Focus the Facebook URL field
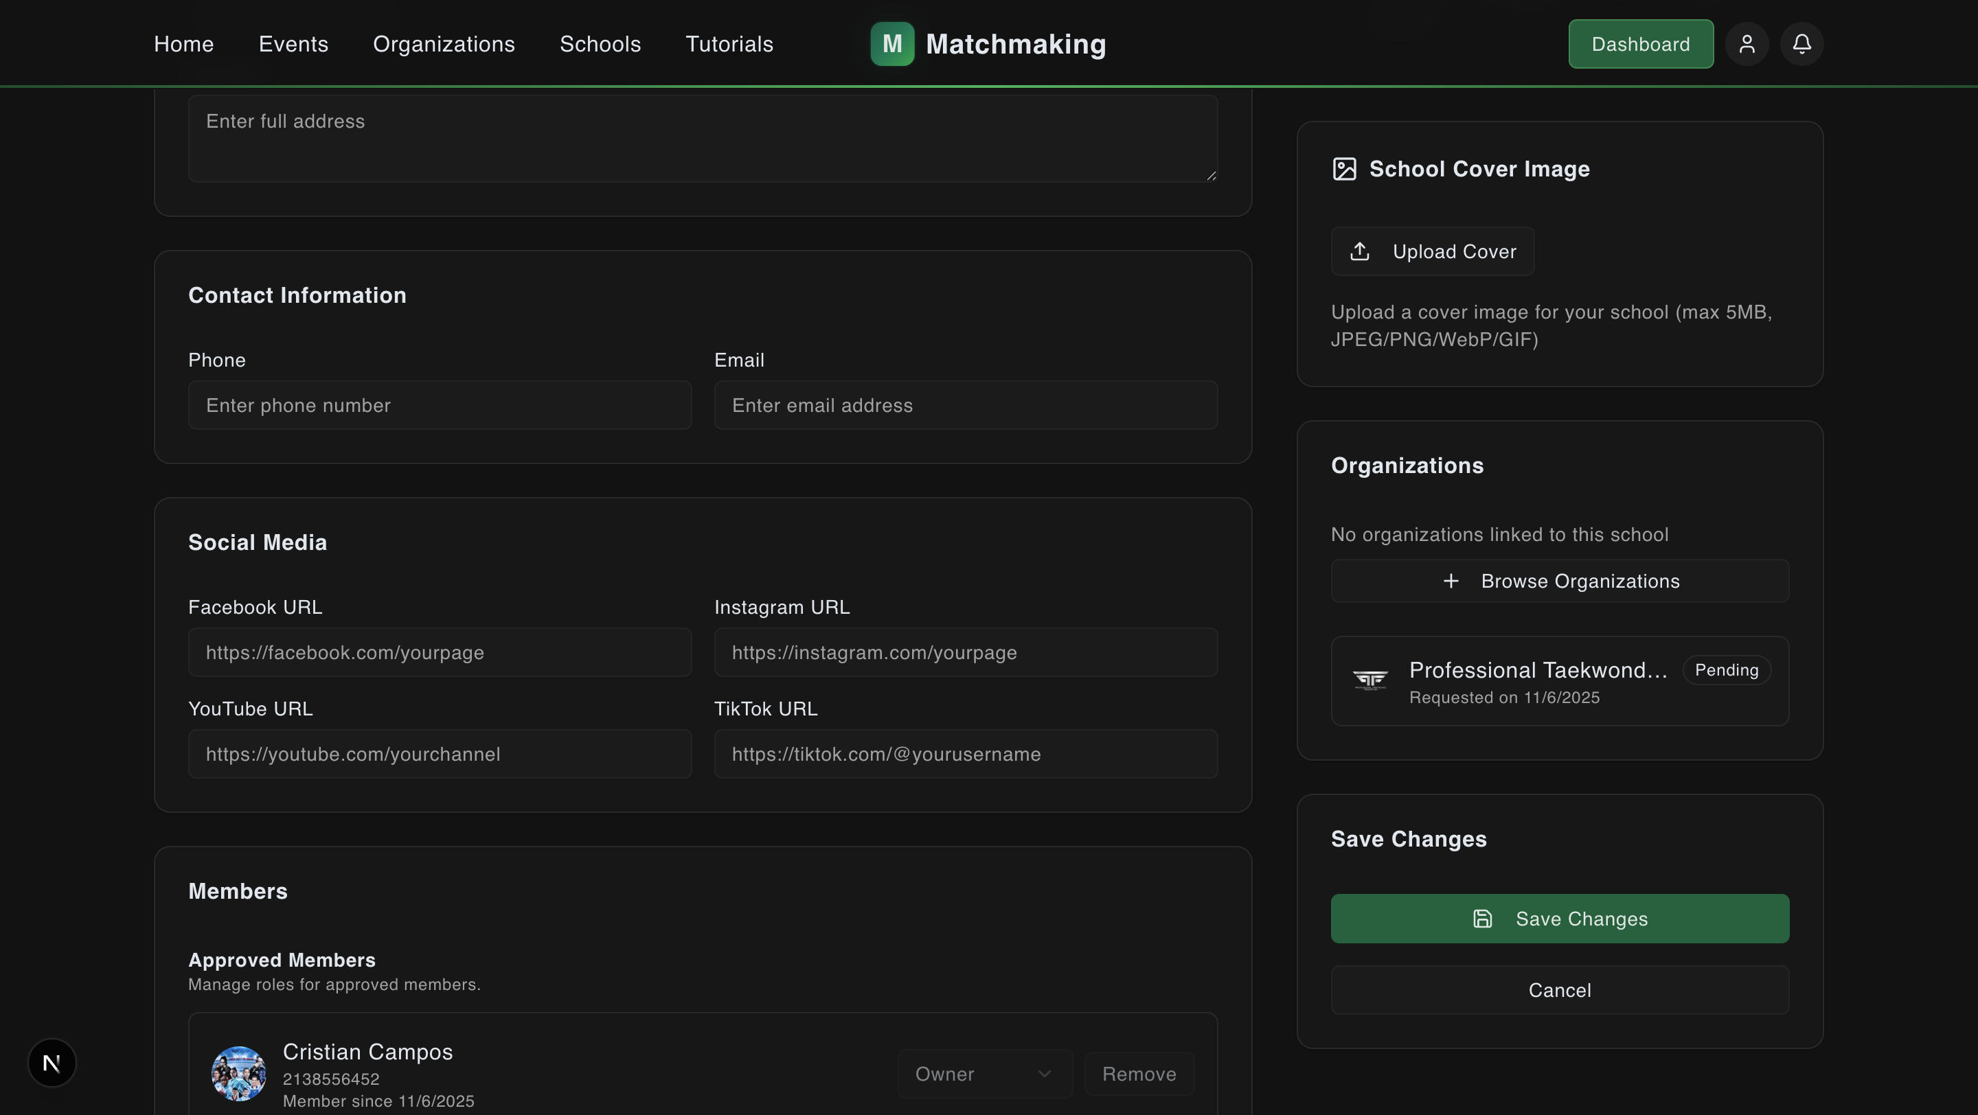The image size is (1978, 1115). 440,652
